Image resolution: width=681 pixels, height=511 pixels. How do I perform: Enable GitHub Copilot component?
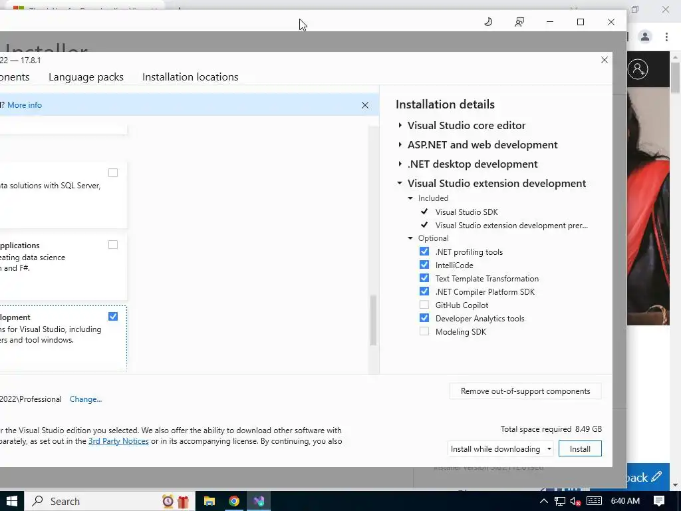[x=424, y=305]
